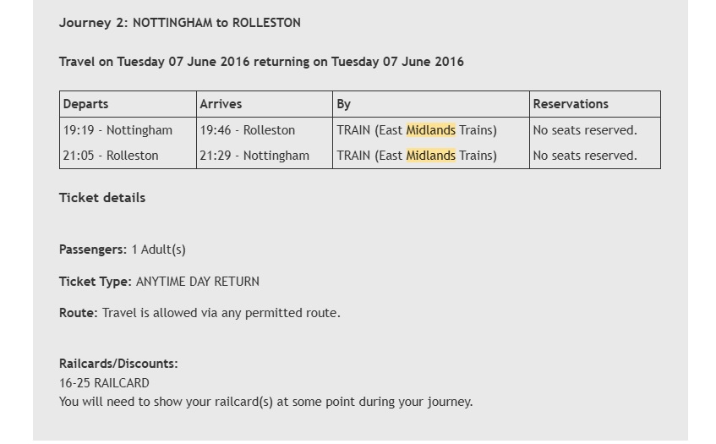Viewport: 716px width, 444px height.
Task: Click highlighted Midlands in the 19:19 train row
Action: 430,130
